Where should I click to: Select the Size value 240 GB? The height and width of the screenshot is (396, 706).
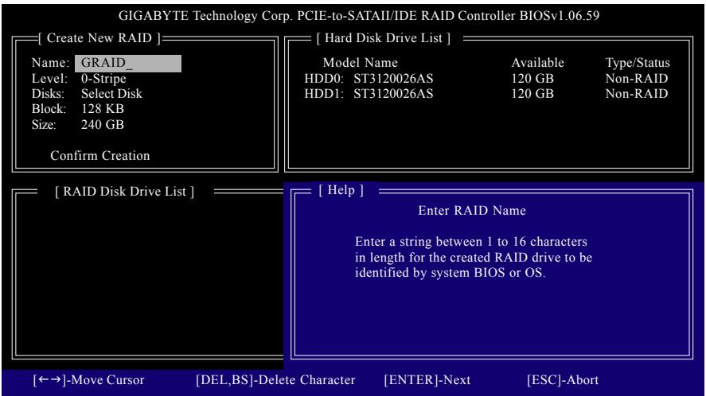pyautogui.click(x=103, y=125)
